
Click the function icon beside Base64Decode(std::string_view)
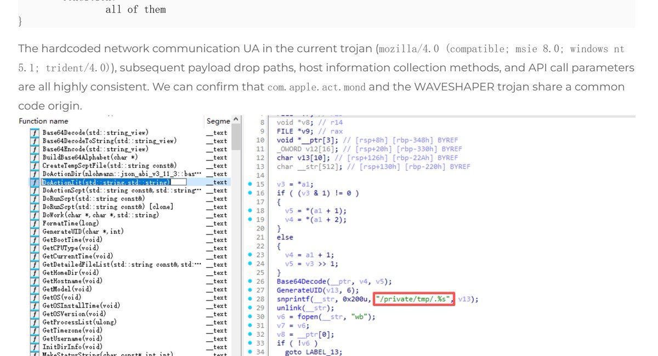[x=35, y=133]
